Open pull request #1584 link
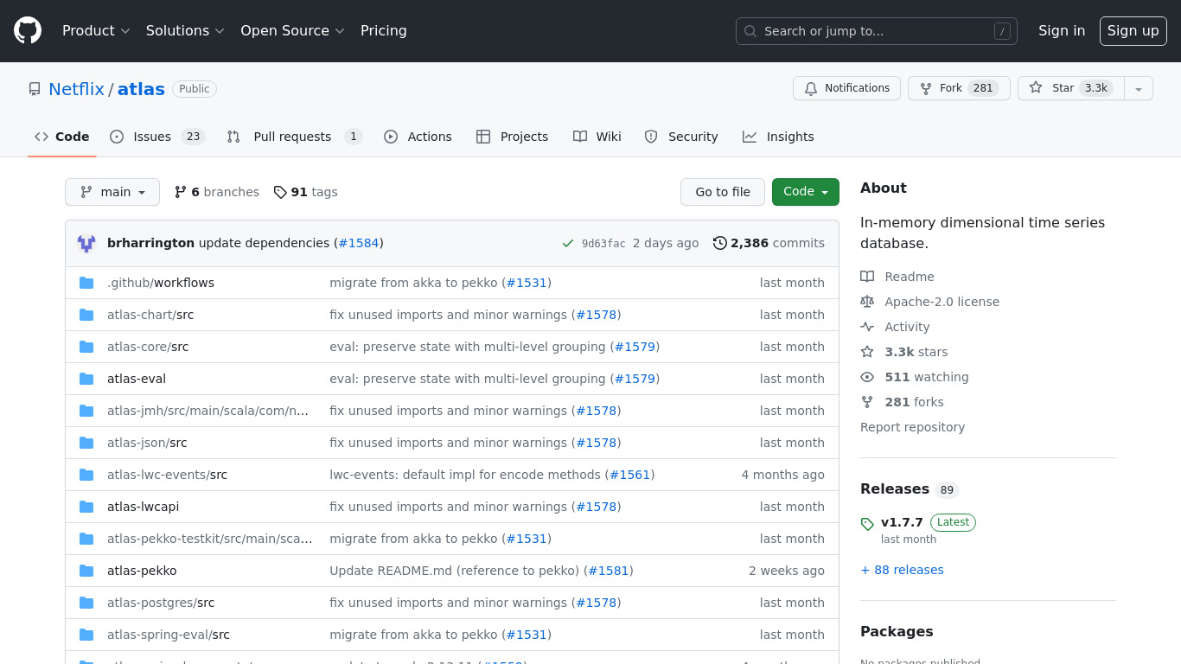Screen dimensions: 1181x664 click(359, 243)
